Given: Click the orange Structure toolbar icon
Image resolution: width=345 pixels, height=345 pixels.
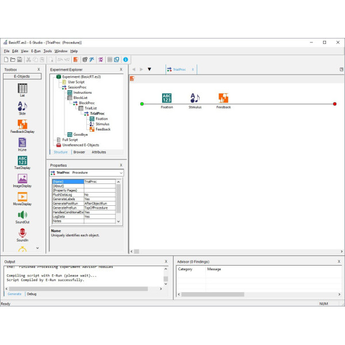Looking at the screenshot, I should pyautogui.click(x=76, y=59).
